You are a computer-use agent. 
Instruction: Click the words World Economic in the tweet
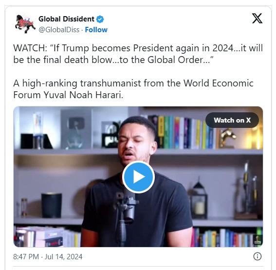tap(218, 83)
